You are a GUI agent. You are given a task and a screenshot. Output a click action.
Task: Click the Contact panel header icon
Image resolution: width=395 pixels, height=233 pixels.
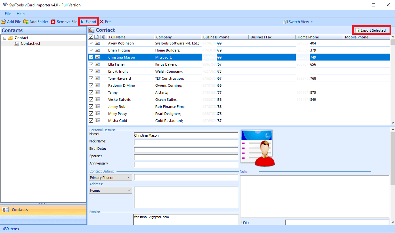coord(92,30)
